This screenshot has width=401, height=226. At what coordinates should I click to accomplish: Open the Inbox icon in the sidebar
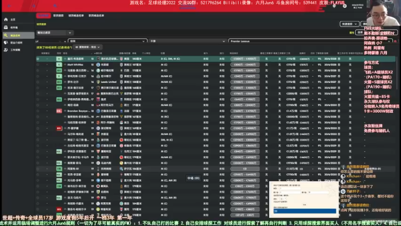pos(6,27)
